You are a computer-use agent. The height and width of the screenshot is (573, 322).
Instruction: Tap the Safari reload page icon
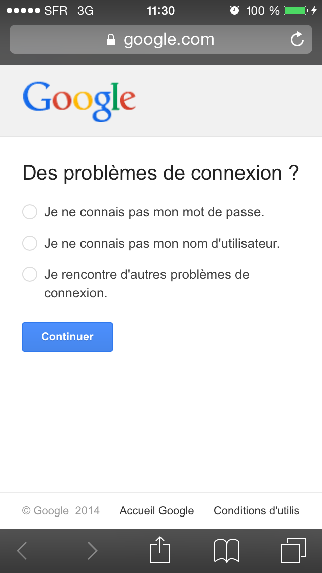tap(297, 39)
